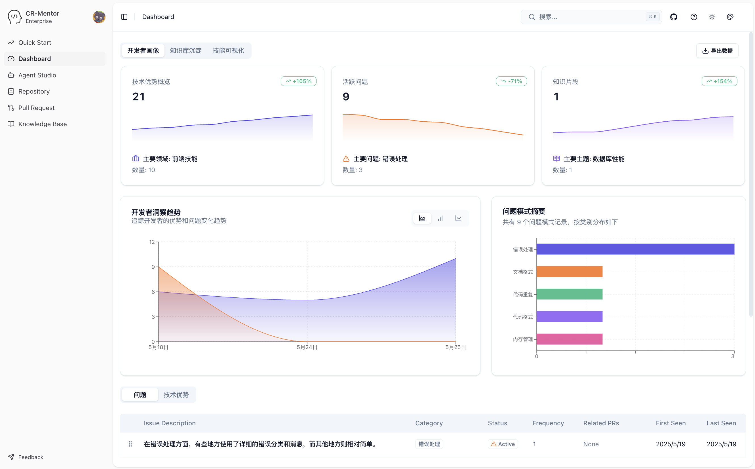
Task: Go to Quick Start from the sidebar
Action: tap(34, 43)
